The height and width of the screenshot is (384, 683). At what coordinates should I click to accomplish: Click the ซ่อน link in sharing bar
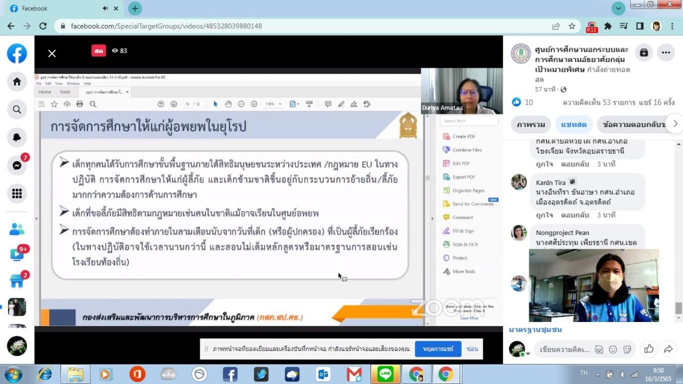(x=472, y=349)
